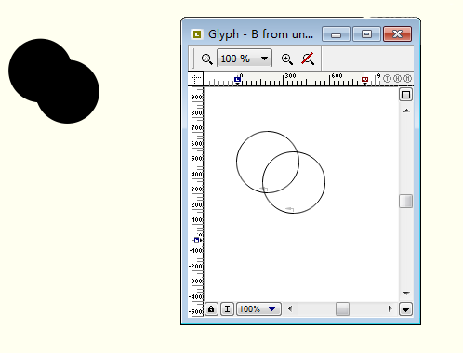Open the bottom 100% zoom dropdown
This screenshot has width=463, height=353.
258,309
